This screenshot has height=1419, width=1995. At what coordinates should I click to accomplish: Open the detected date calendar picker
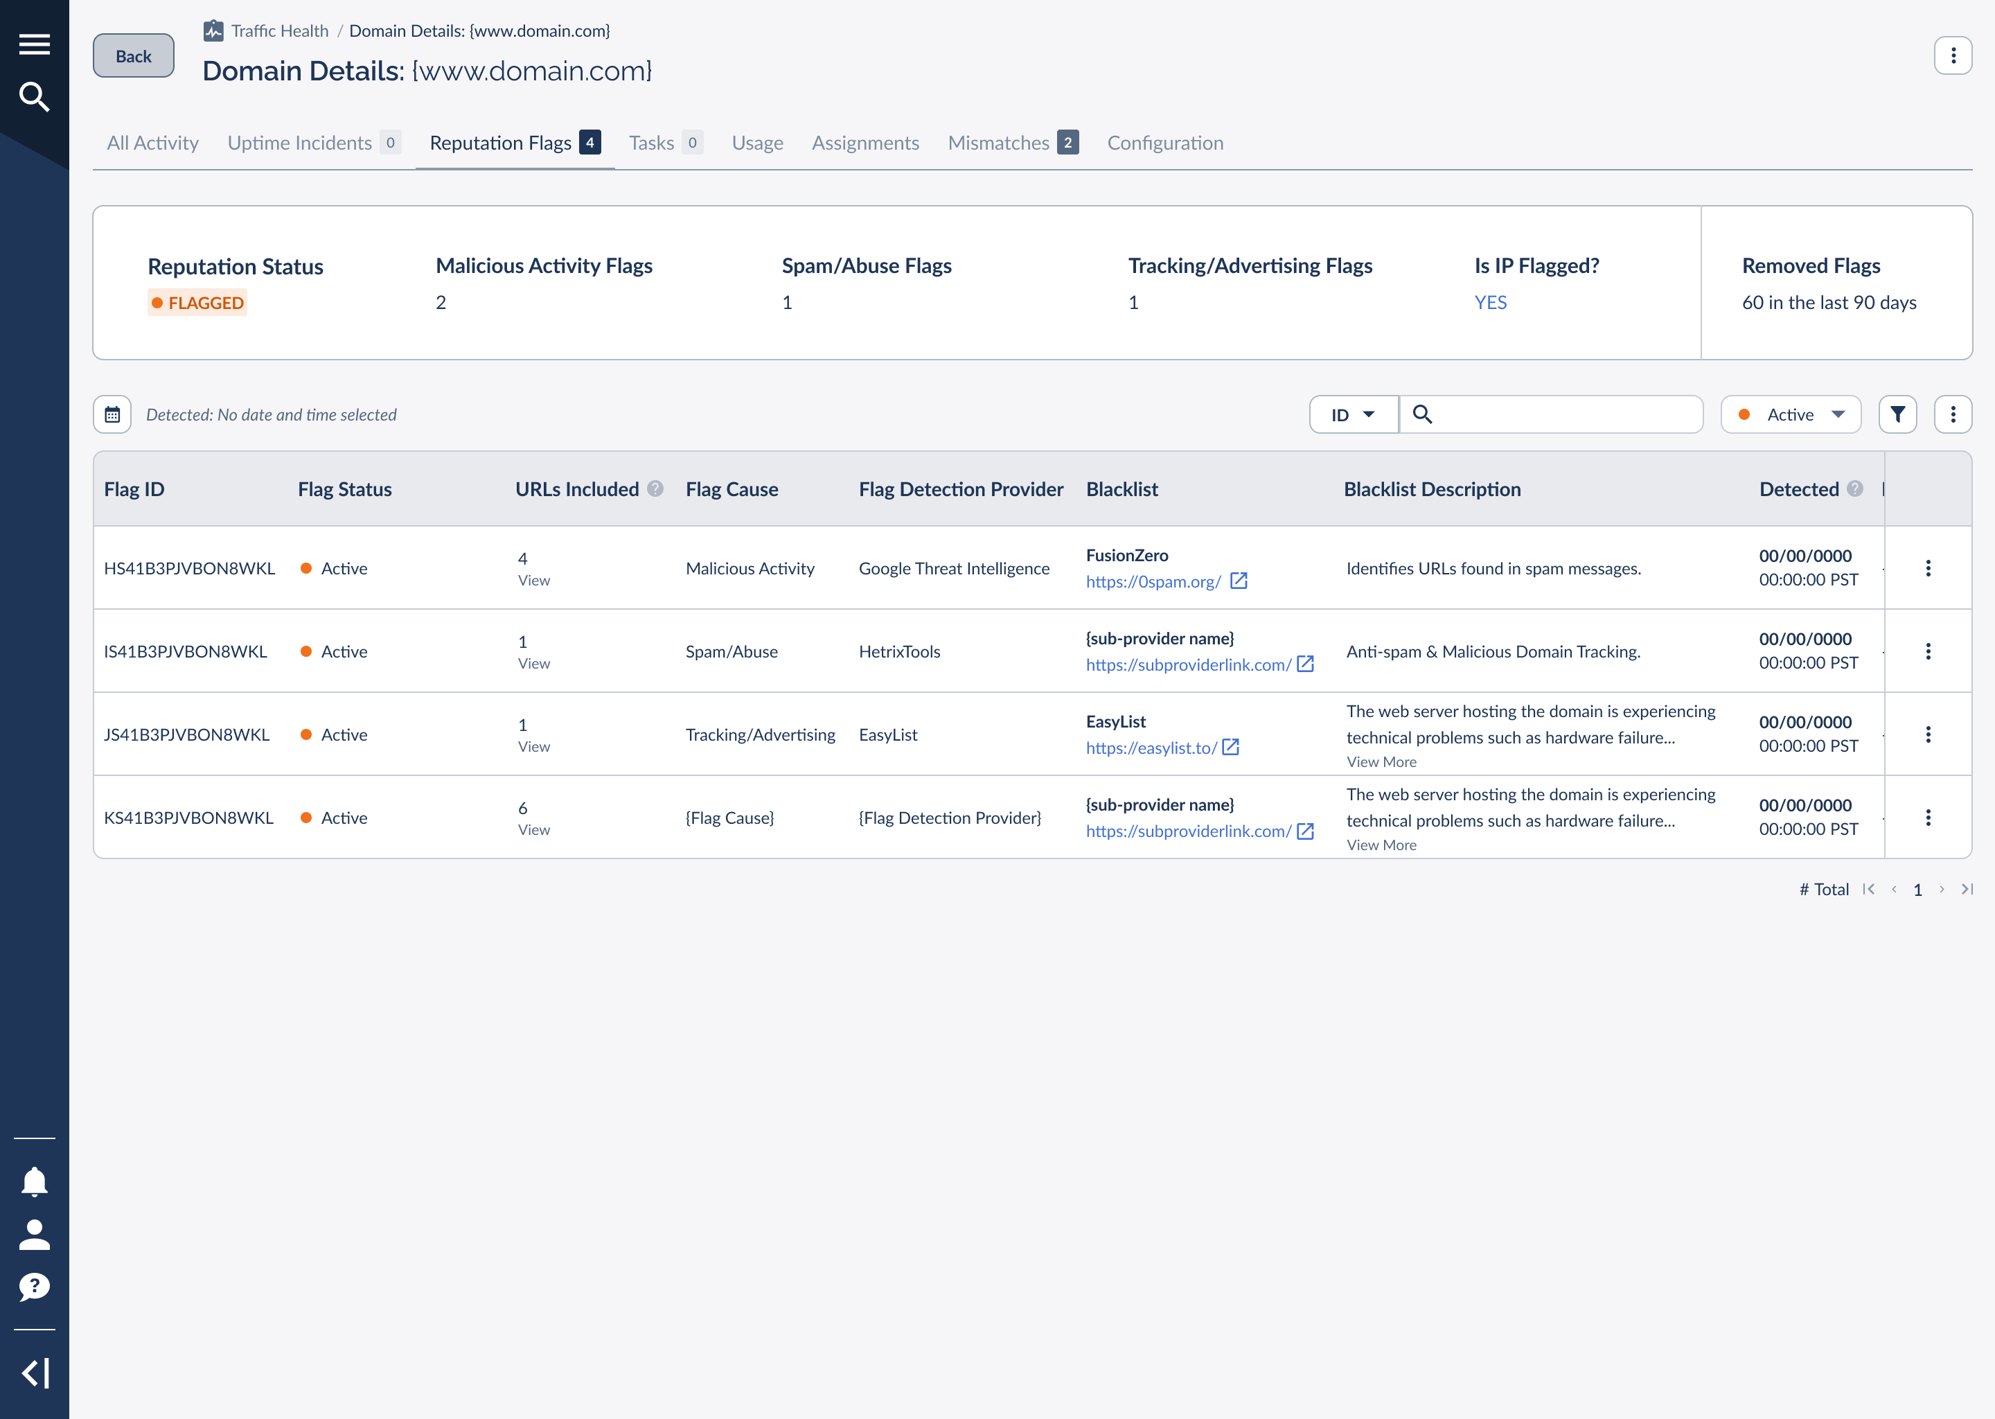(113, 414)
